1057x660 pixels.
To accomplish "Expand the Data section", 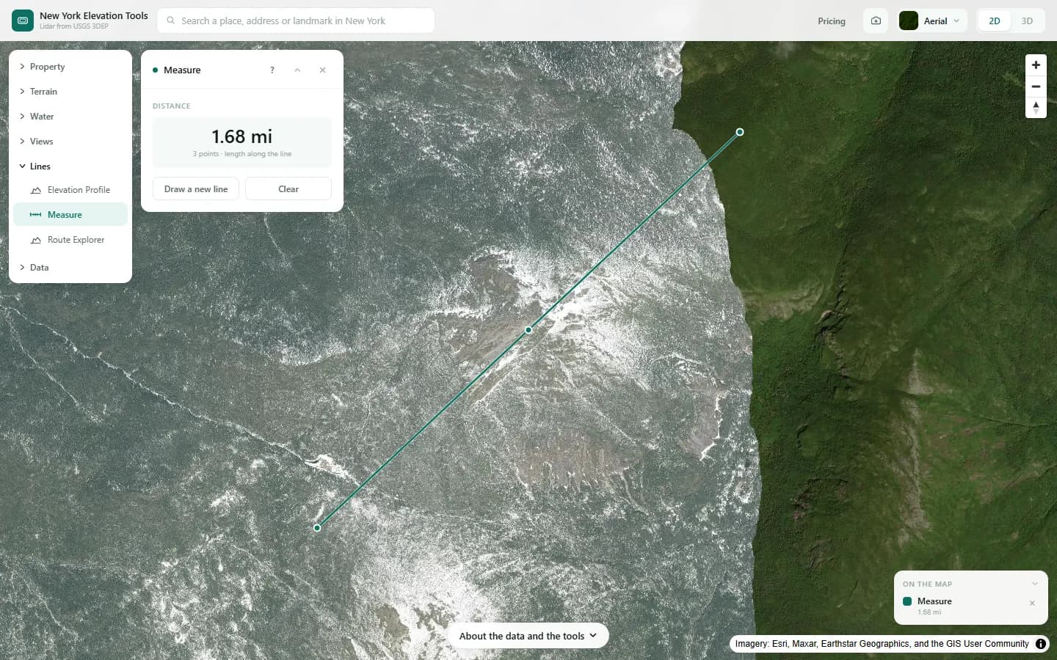I will point(70,268).
